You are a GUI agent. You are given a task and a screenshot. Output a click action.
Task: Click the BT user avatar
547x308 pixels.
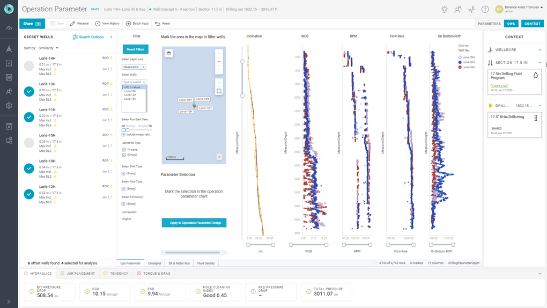[x=499, y=10]
